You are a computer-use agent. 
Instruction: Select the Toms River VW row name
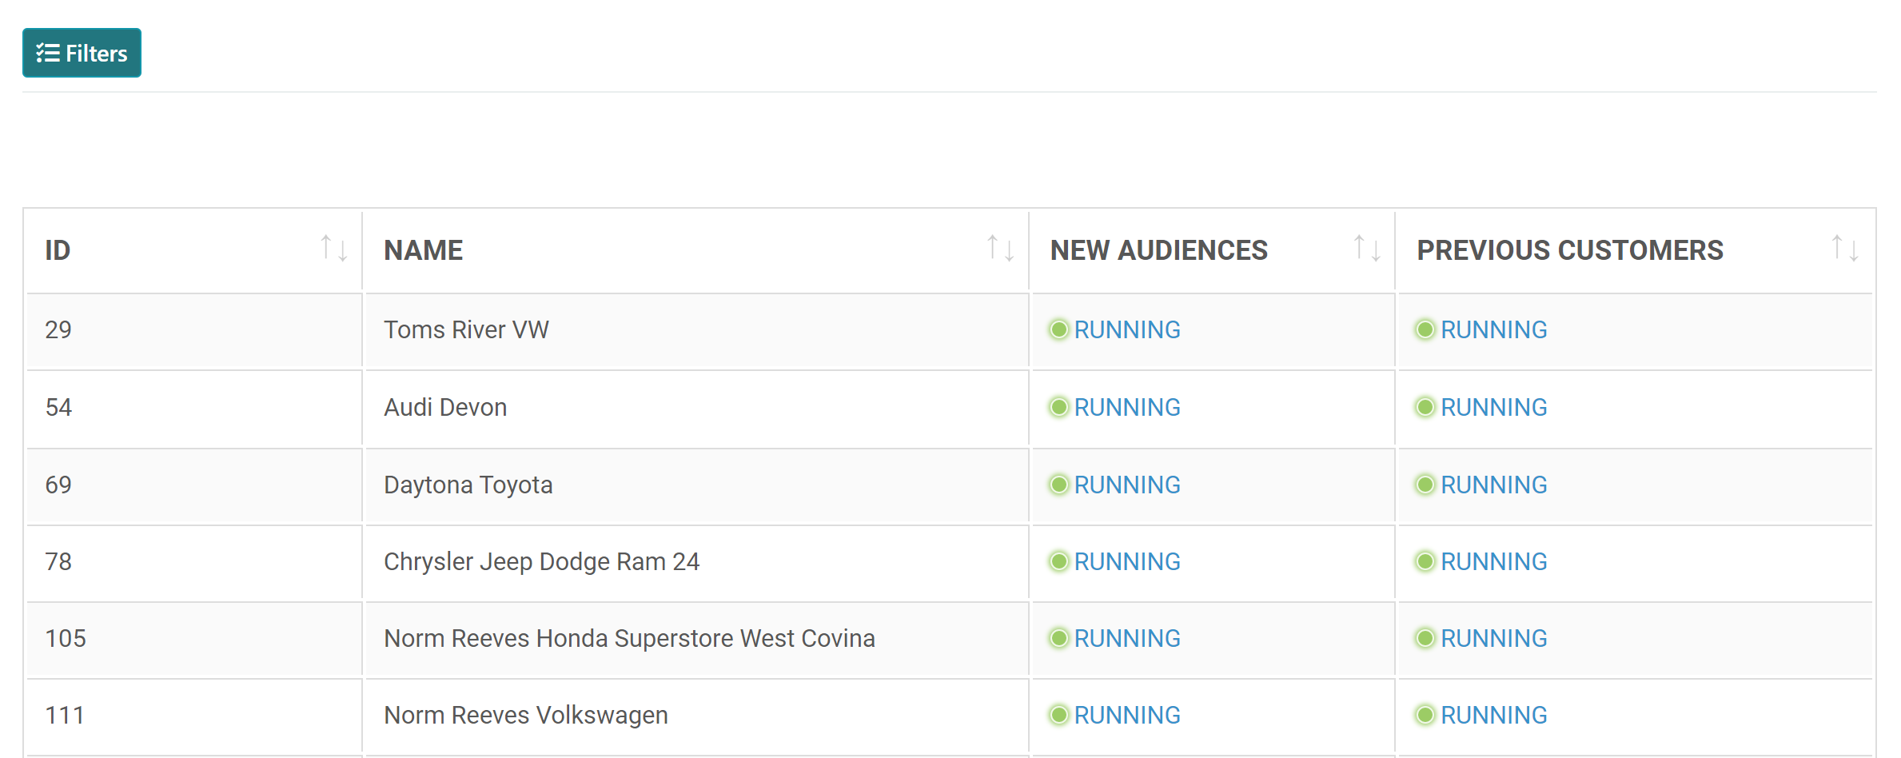point(466,329)
